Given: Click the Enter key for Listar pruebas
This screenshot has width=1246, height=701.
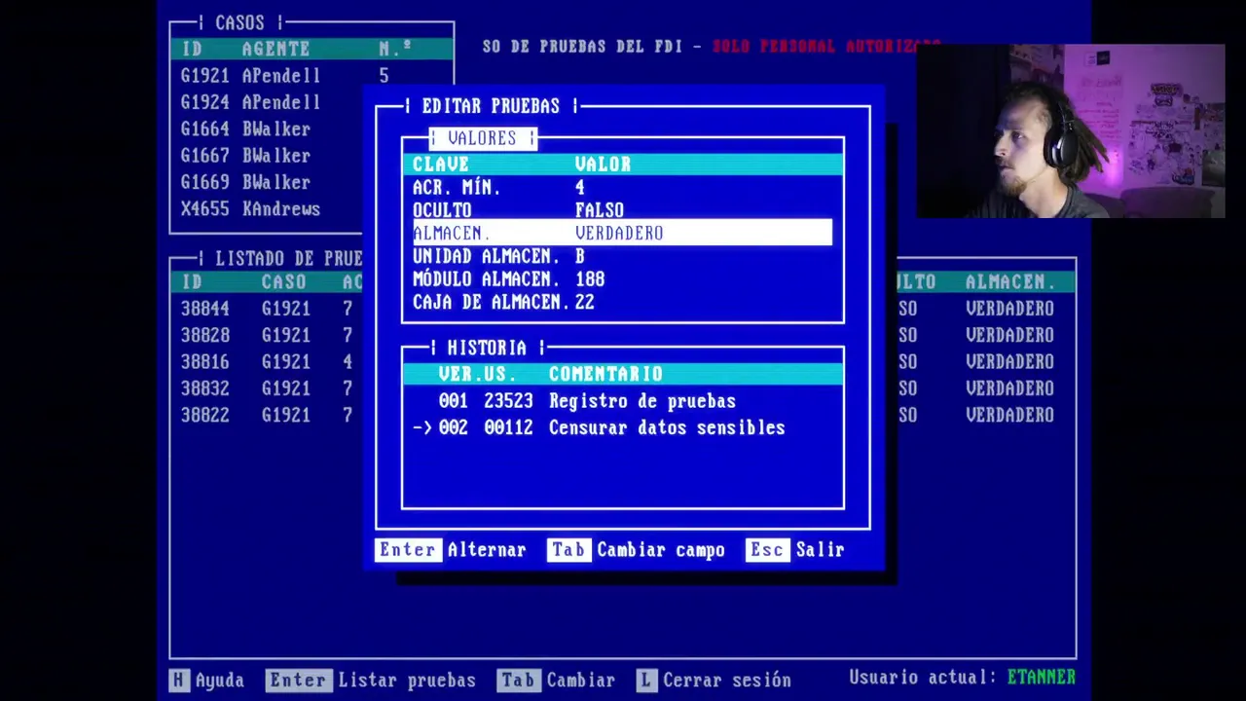Looking at the screenshot, I should tap(298, 680).
